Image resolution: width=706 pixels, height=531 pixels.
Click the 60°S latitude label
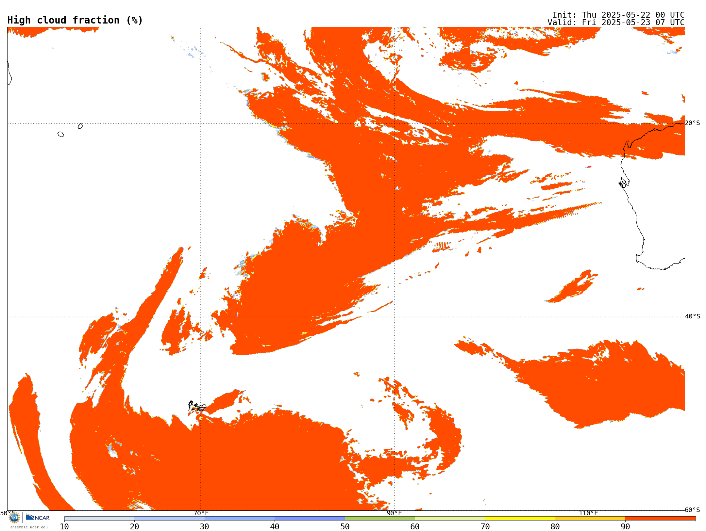(x=692, y=510)
